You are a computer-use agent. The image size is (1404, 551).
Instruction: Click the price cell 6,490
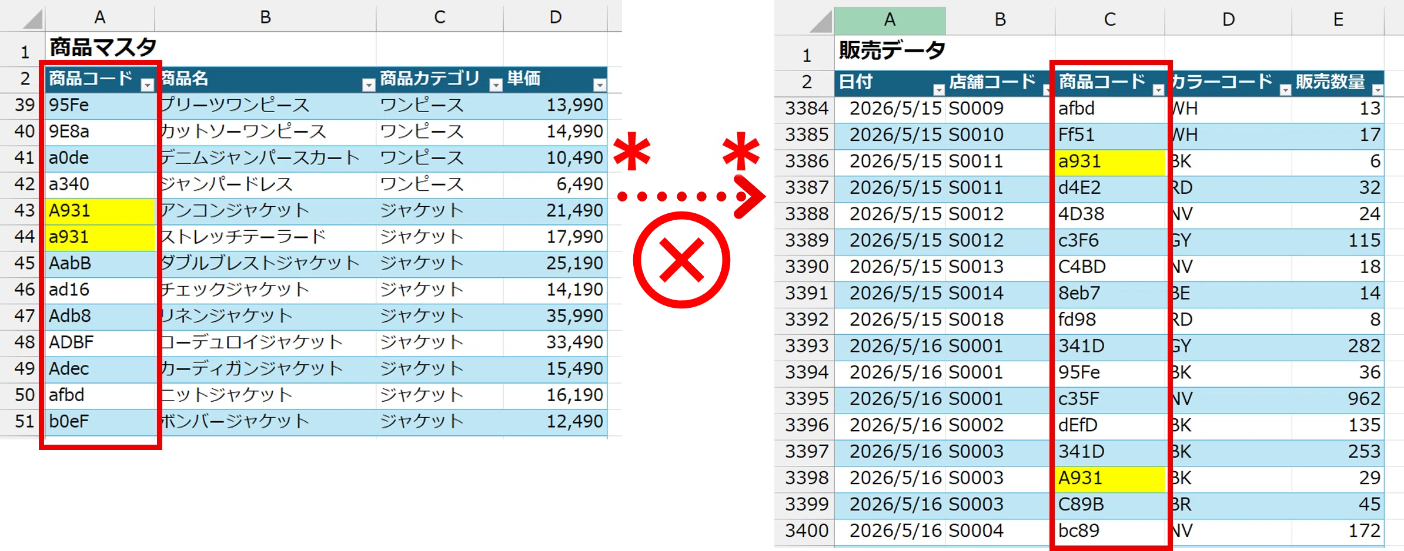(555, 184)
